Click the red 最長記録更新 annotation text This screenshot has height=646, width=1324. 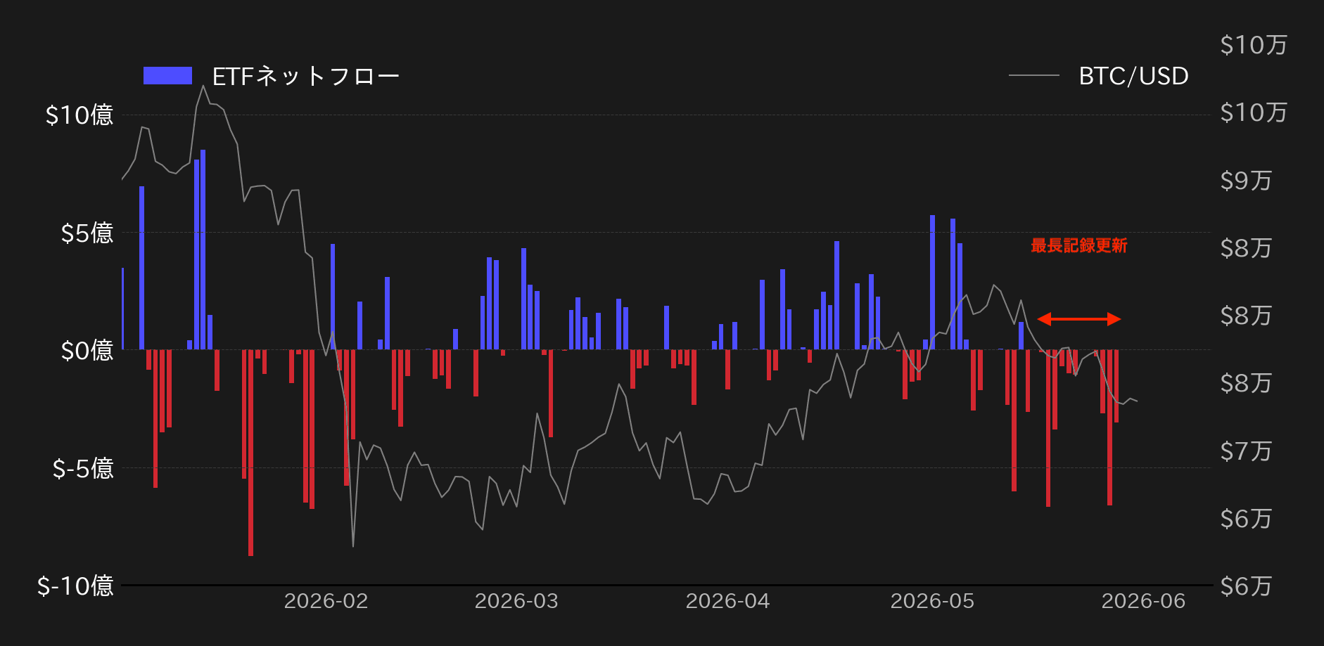coord(1078,245)
